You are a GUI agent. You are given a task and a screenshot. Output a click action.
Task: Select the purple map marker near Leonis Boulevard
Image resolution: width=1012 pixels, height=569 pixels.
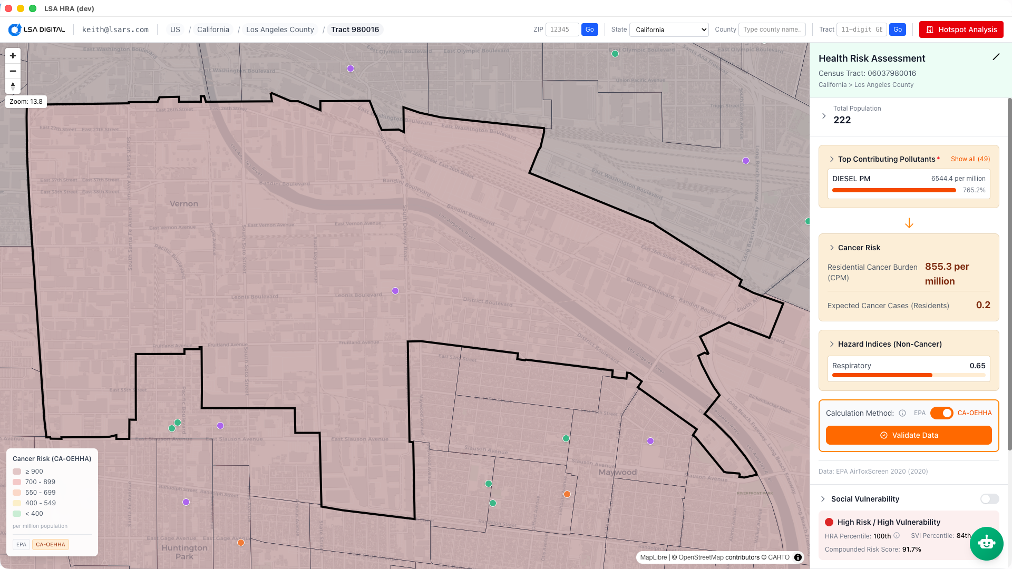[x=395, y=291]
